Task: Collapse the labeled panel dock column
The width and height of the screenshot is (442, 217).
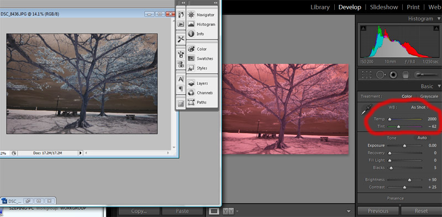Action: pyautogui.click(x=215, y=3)
